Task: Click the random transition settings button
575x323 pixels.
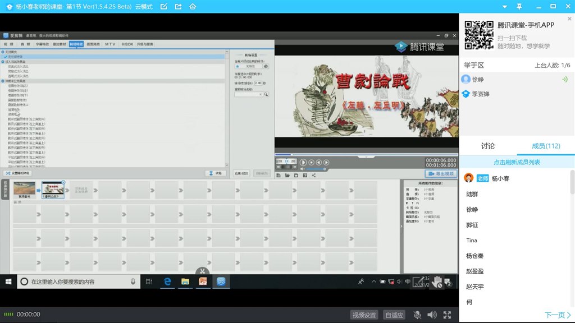Action: (x=17, y=173)
